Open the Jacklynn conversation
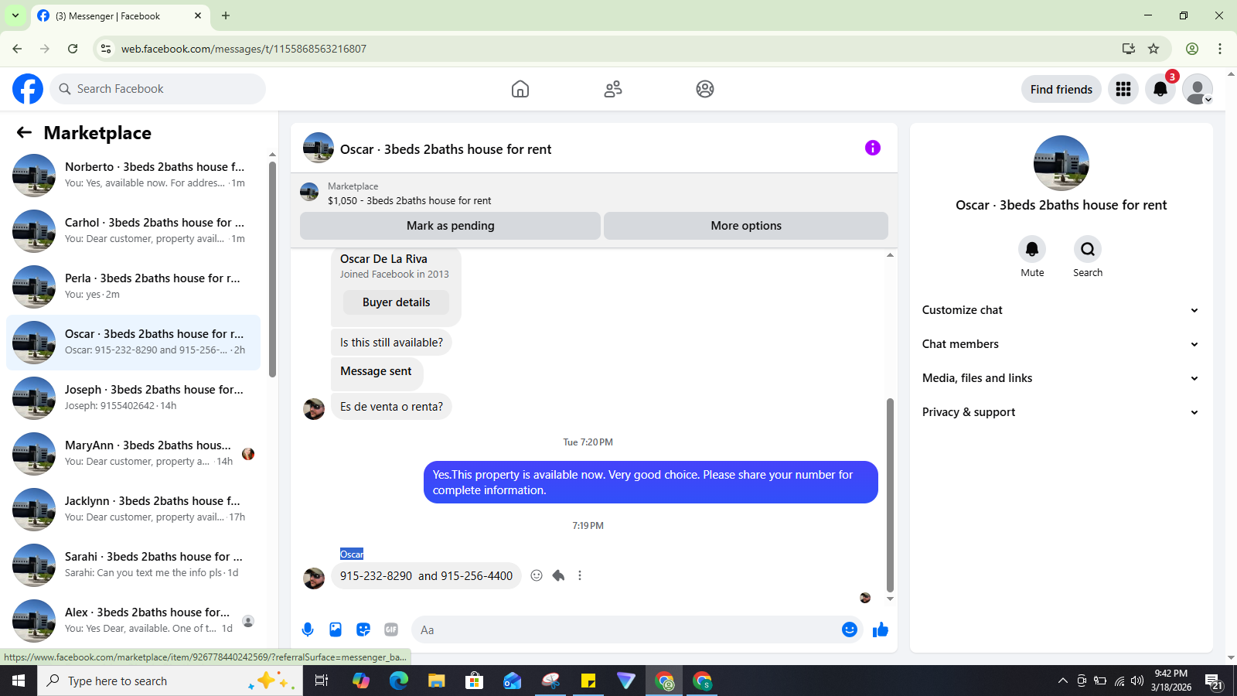Screen dimensions: 1237x696 pos(133,510)
